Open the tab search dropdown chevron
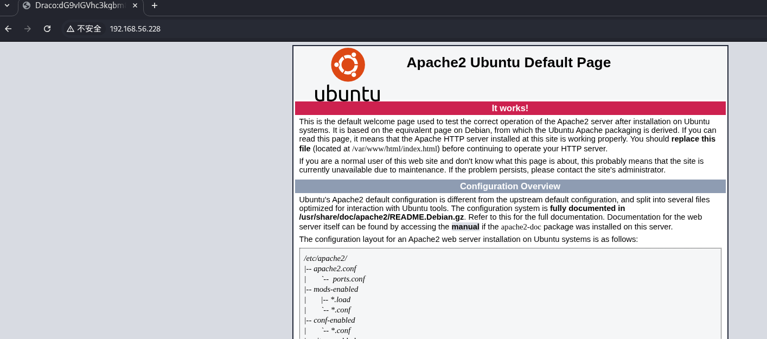The image size is (767, 339). (x=7, y=5)
